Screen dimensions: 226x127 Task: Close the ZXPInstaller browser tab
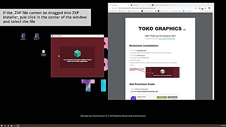coord(150,5)
